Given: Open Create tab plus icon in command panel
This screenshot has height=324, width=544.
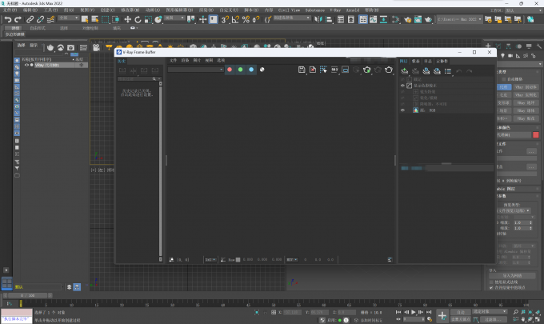Looking at the screenshot, I should click(x=488, y=46).
